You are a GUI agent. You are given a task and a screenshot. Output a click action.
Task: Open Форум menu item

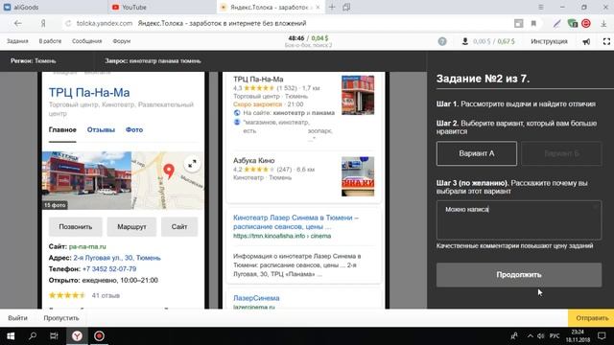click(x=122, y=41)
